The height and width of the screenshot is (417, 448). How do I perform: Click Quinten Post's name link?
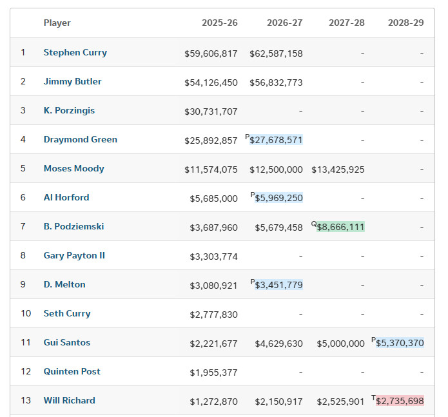click(x=72, y=372)
